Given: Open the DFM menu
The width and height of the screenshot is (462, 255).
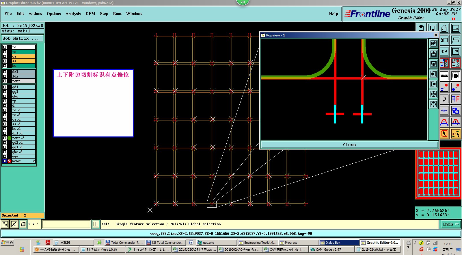Looking at the screenshot, I should click(x=90, y=14).
